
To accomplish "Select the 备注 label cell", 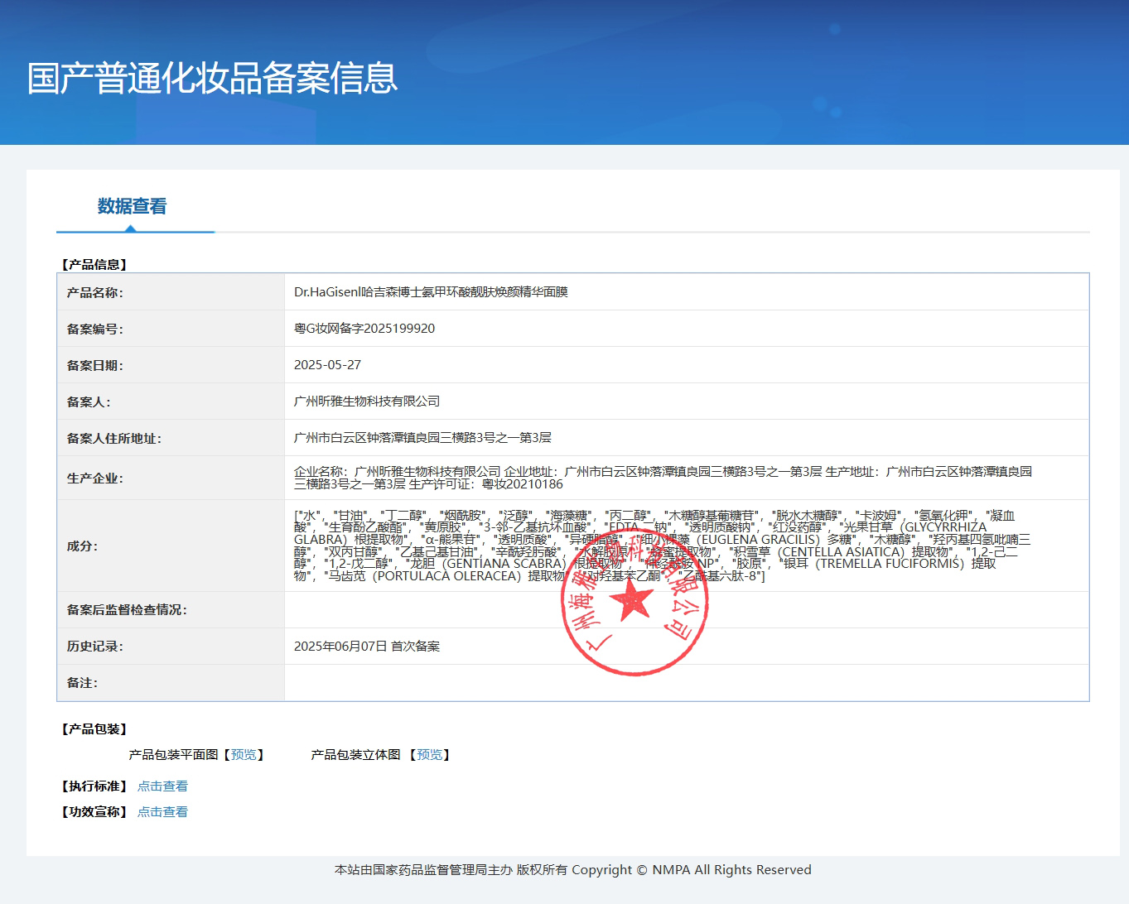I will [x=171, y=683].
